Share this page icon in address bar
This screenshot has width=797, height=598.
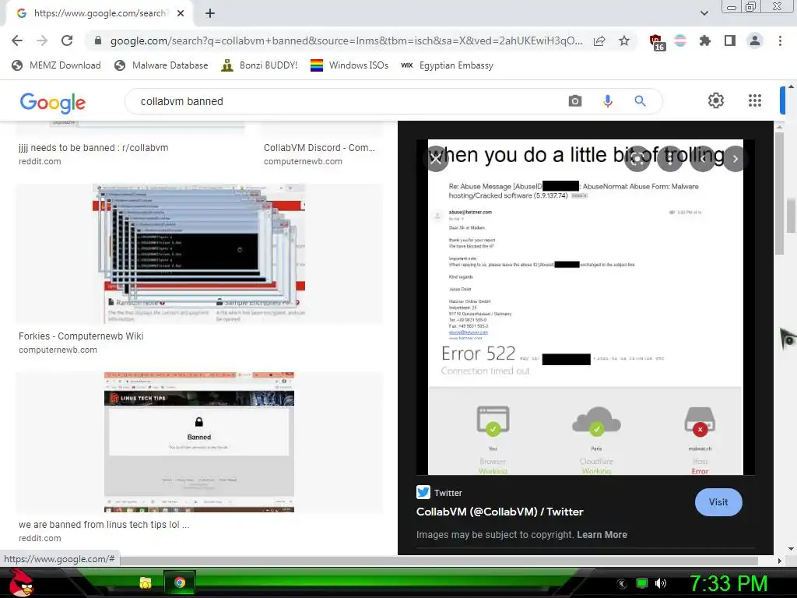pyautogui.click(x=599, y=40)
